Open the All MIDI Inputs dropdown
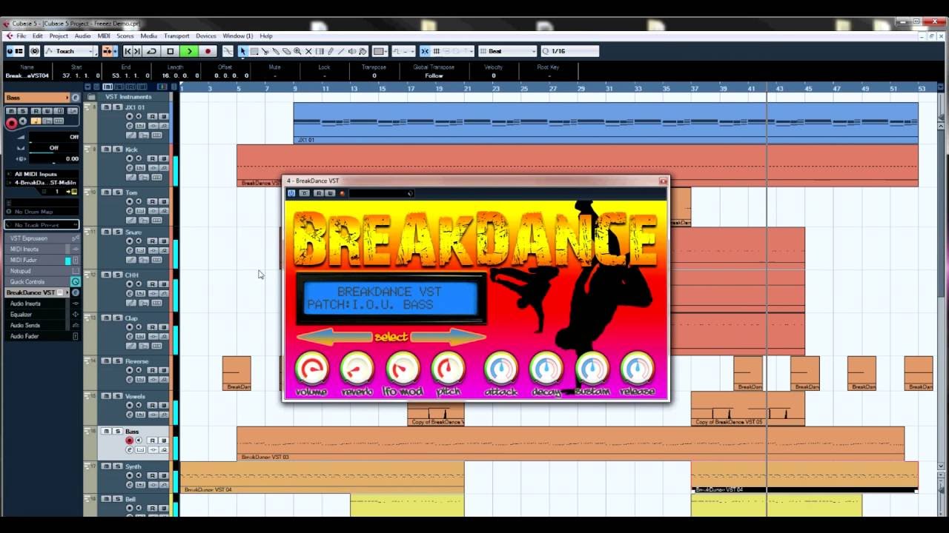 pos(42,174)
